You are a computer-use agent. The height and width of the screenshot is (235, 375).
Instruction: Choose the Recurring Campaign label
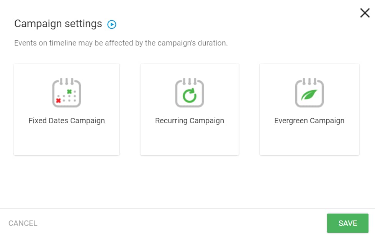pos(190,121)
